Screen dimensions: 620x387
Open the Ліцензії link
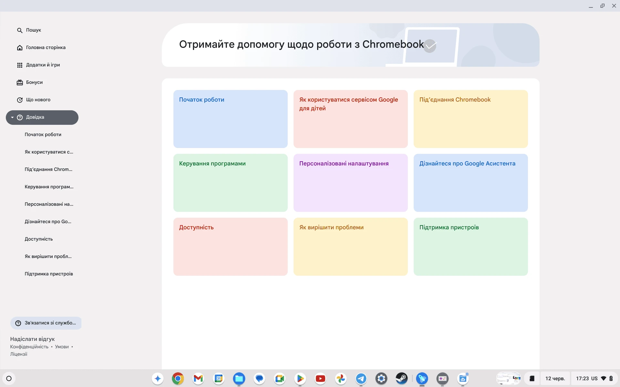click(19, 354)
